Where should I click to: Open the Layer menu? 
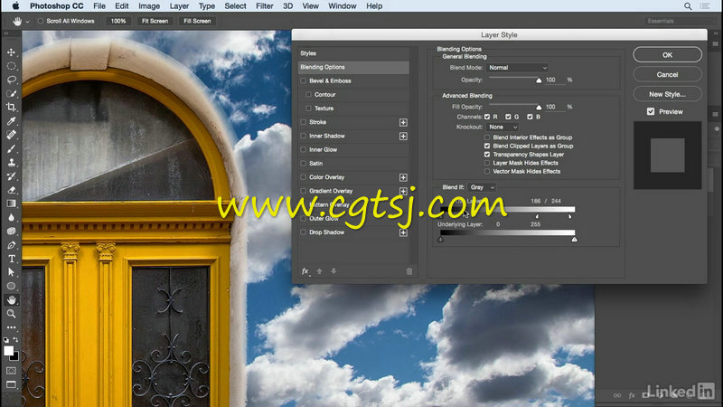click(x=179, y=6)
